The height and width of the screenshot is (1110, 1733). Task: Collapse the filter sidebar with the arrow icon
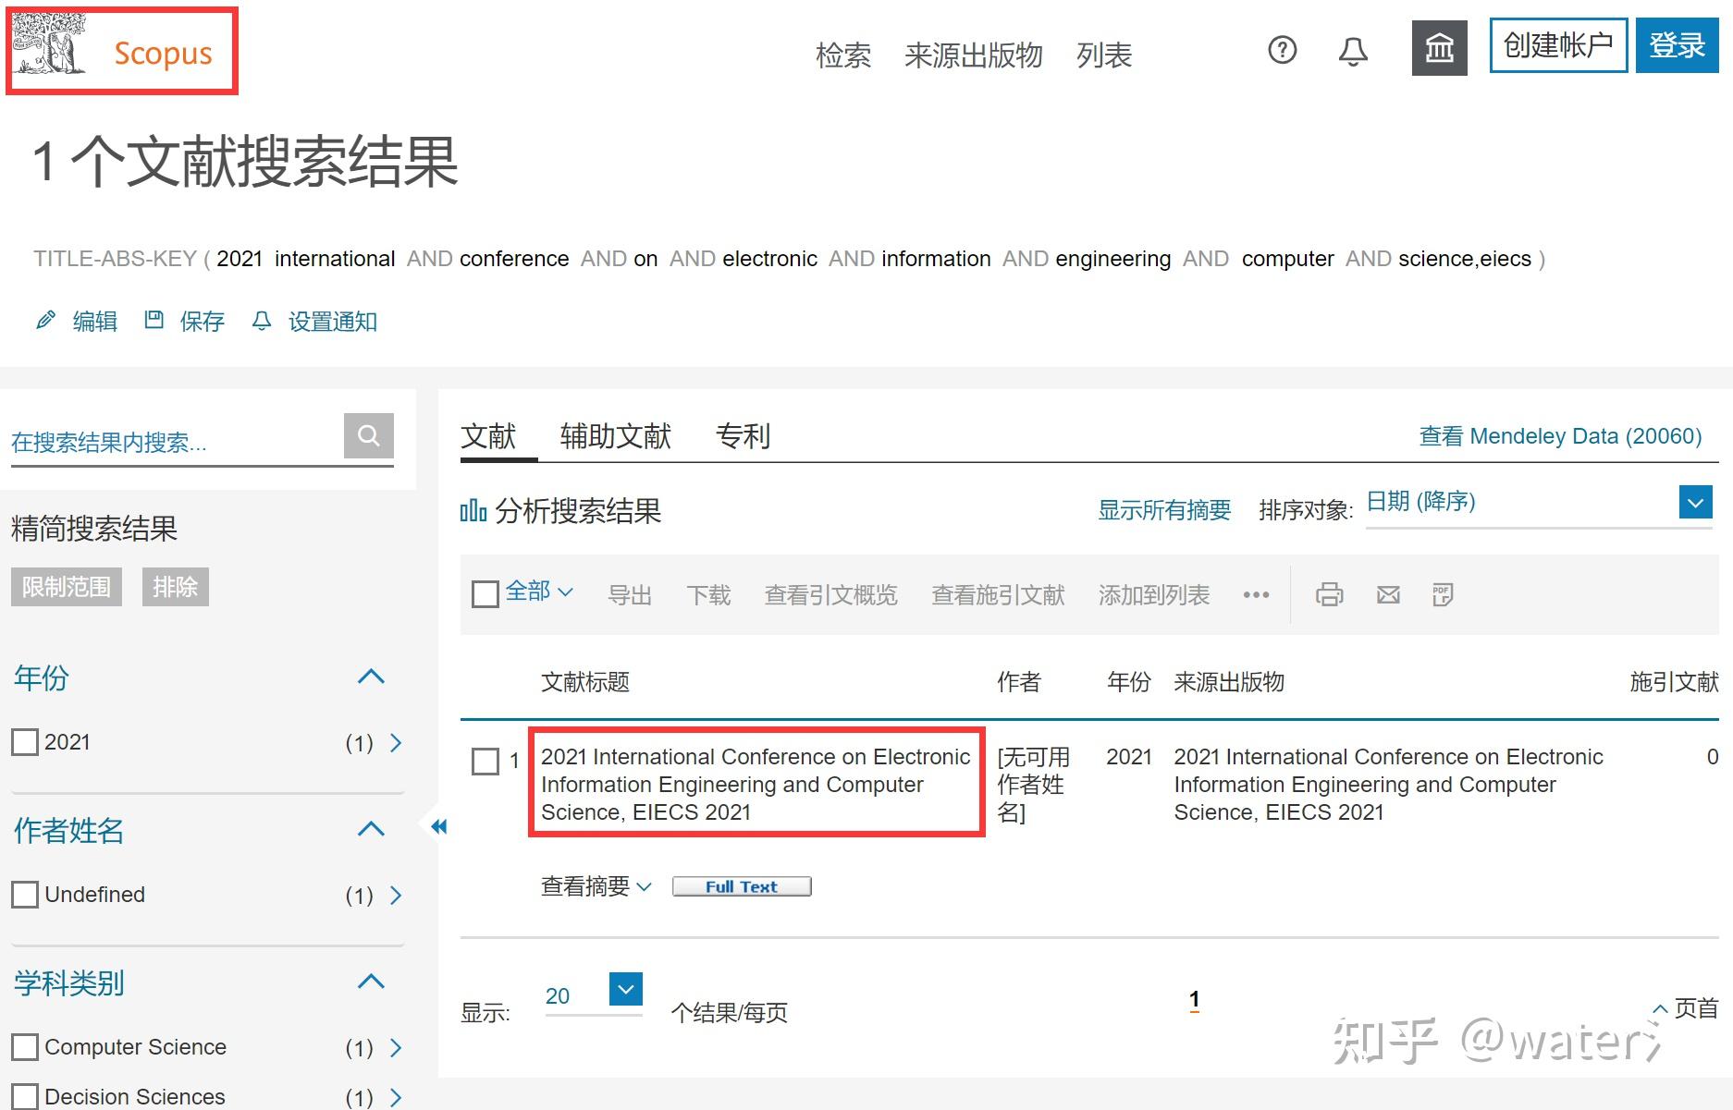[x=438, y=826]
